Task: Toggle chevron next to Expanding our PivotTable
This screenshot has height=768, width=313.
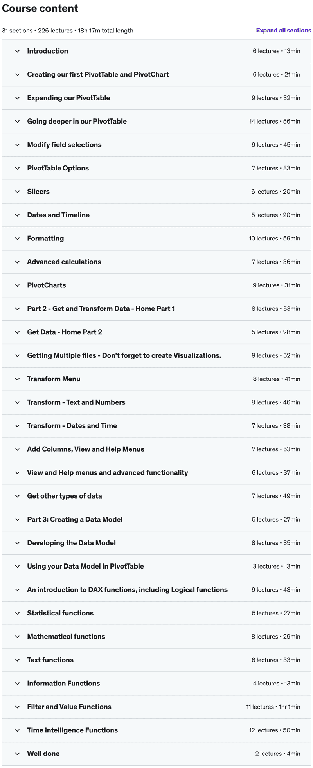Action: [17, 98]
